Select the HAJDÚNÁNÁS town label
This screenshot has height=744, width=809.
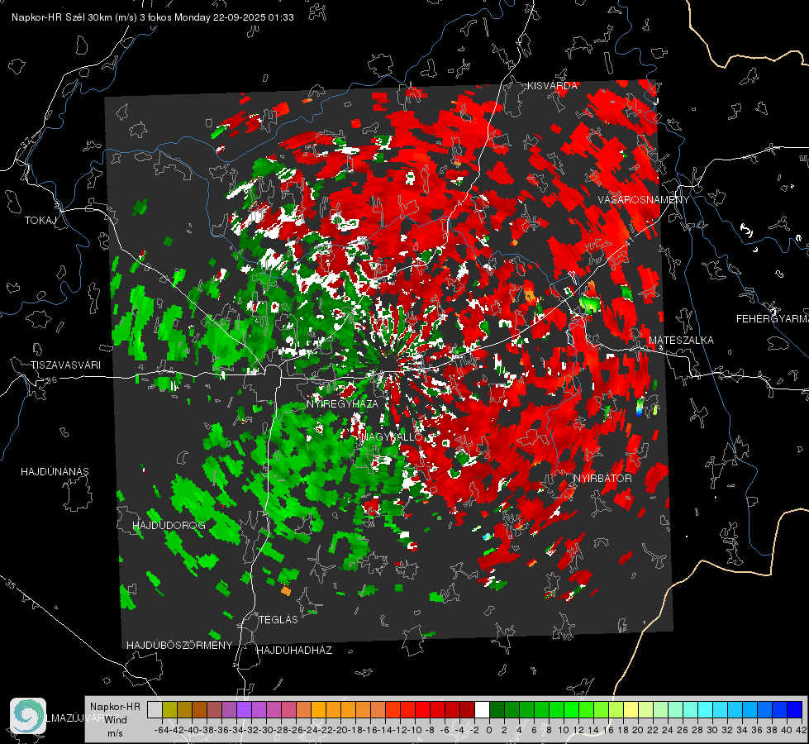55,472
